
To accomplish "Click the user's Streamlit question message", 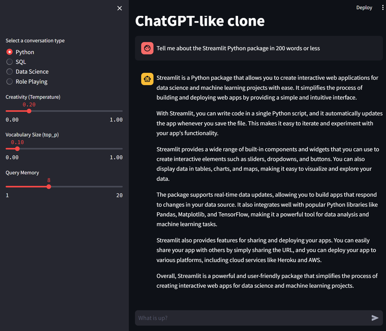I will pos(238,48).
